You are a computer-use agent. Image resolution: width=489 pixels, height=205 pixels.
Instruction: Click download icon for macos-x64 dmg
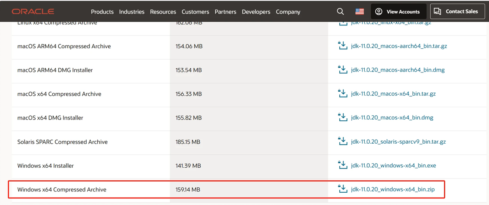coord(343,117)
